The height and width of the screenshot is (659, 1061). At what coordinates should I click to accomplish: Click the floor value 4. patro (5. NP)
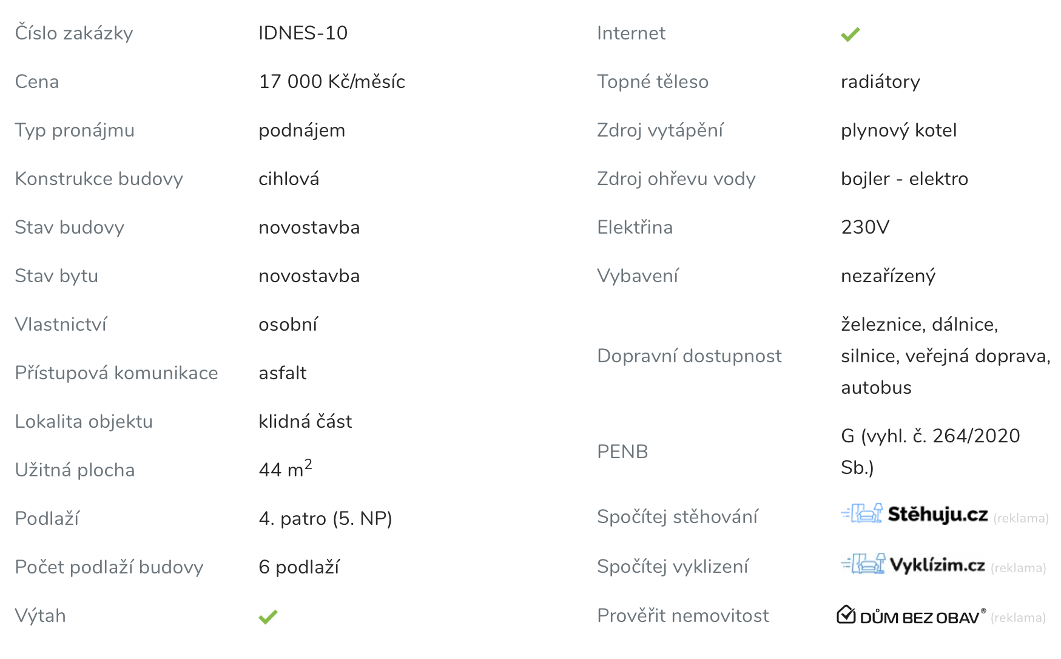325,518
